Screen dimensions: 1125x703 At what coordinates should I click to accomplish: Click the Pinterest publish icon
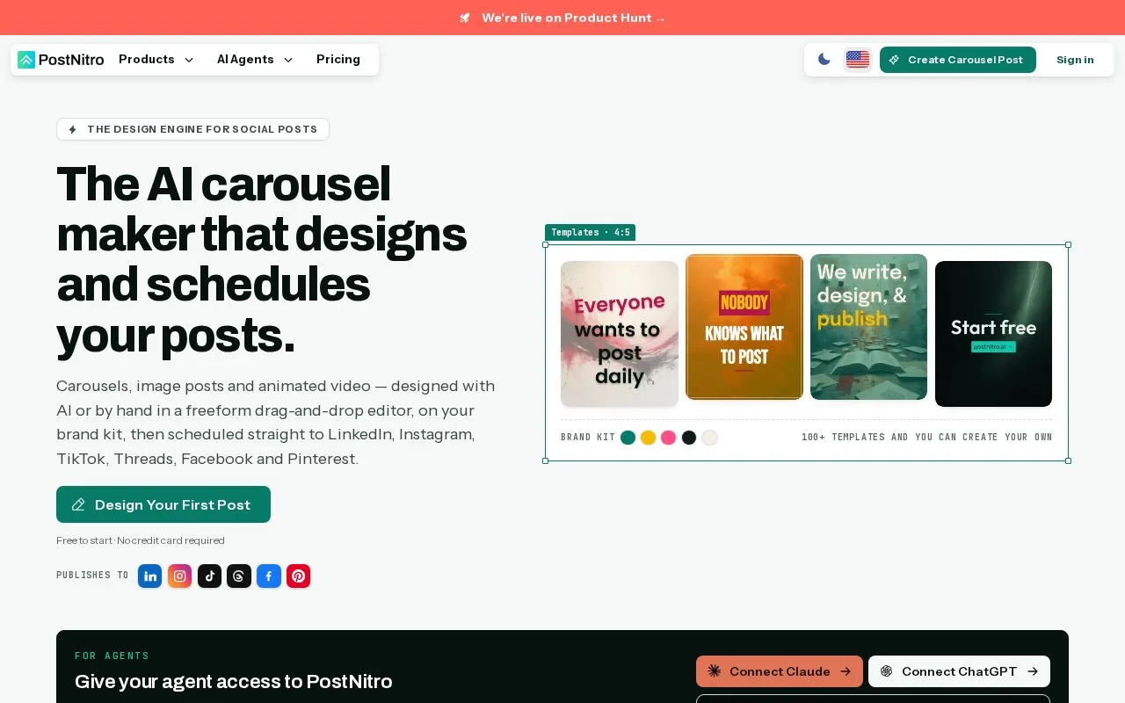tap(299, 576)
